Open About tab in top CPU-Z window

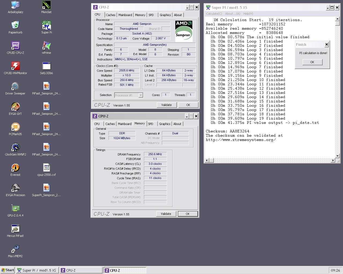(x=178, y=15)
